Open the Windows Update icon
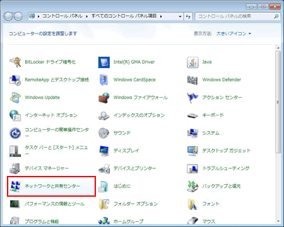Viewport: 284px width, 227px height. [x=15, y=98]
